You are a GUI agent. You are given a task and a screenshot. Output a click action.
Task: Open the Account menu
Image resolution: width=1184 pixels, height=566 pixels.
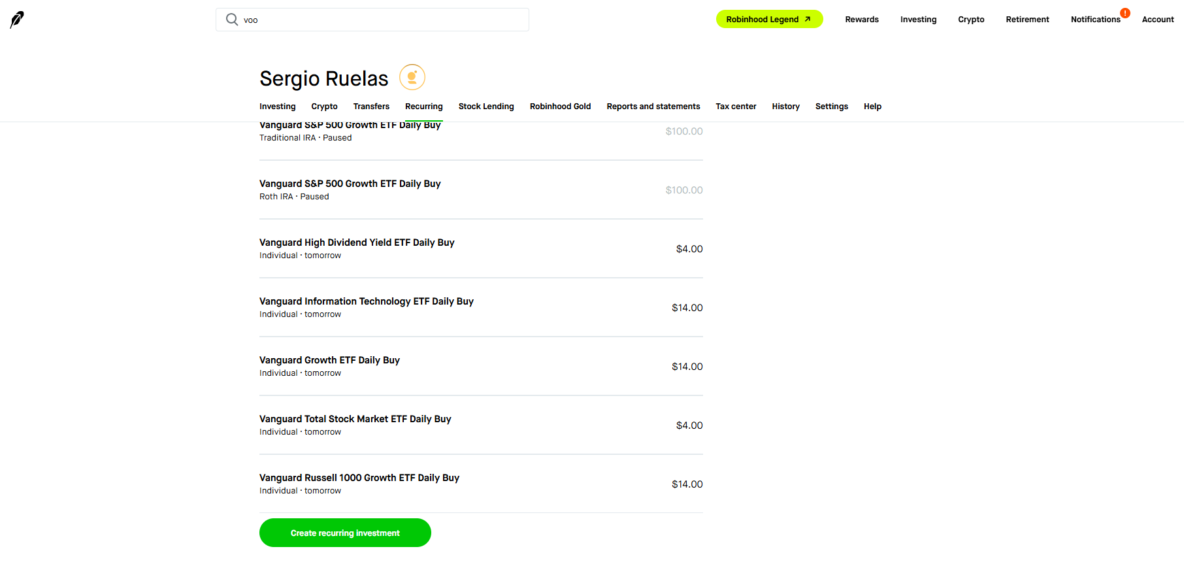tap(1158, 20)
